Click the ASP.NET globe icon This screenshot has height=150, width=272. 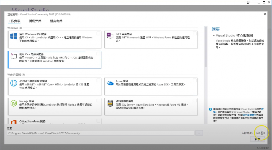click(x=14, y=83)
